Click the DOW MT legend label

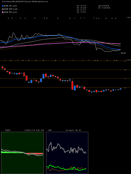(x=10, y=9)
